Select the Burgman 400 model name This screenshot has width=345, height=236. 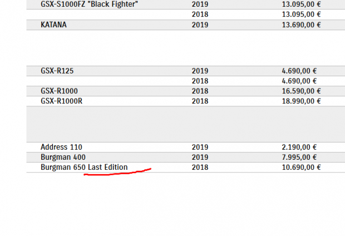pos(63,157)
